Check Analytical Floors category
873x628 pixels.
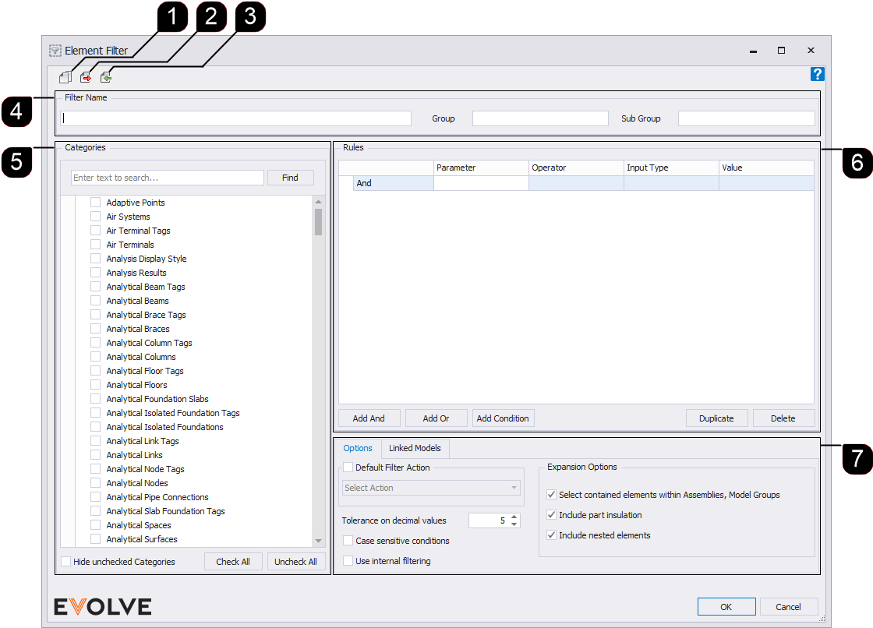click(x=96, y=385)
